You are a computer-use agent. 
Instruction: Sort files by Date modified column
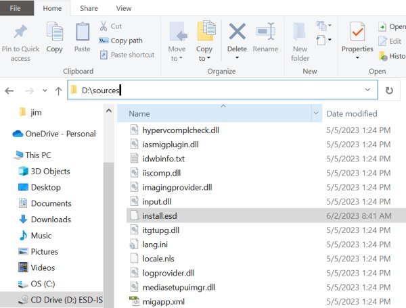pos(352,113)
